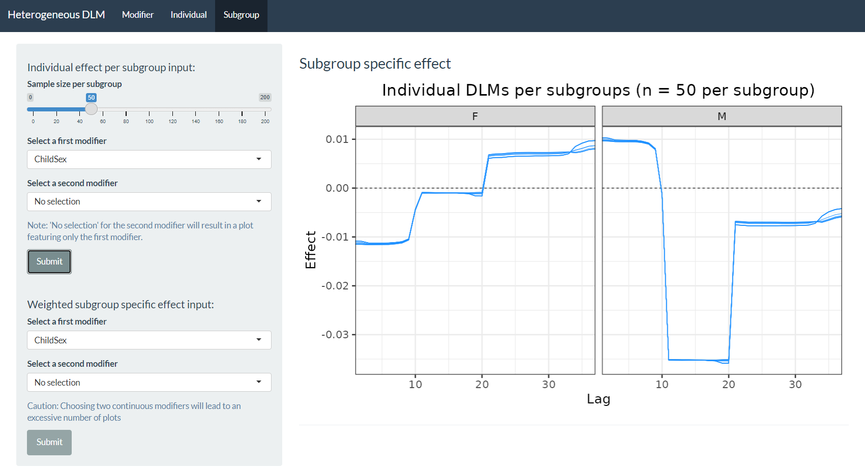
Task: Click the 160 tick on sample size slider
Action: click(x=219, y=109)
